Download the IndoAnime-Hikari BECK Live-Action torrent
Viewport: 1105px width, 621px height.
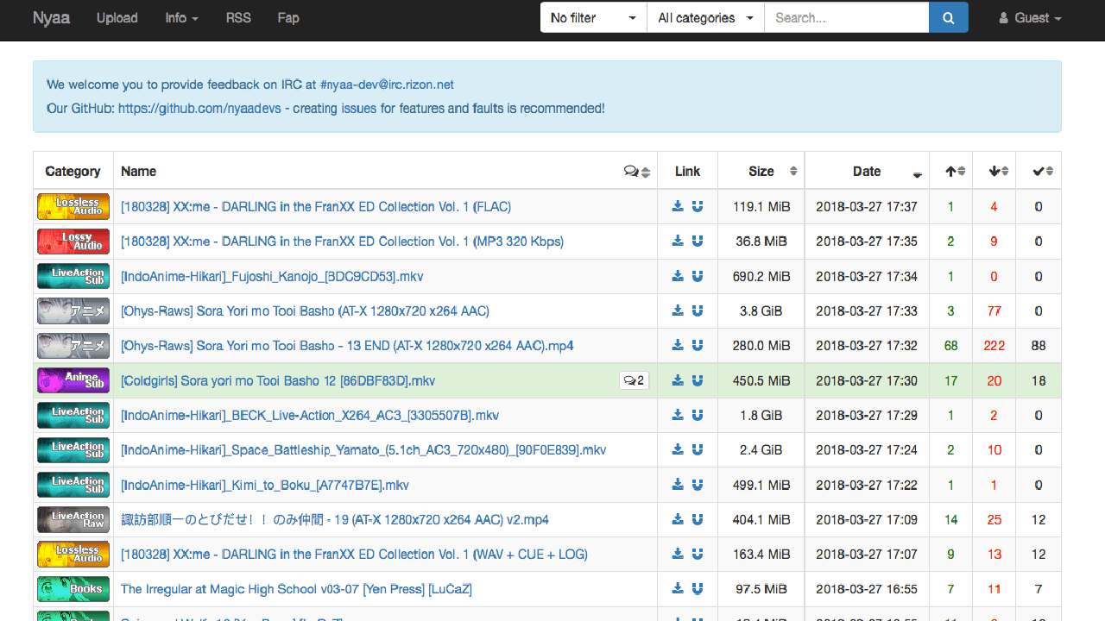678,415
